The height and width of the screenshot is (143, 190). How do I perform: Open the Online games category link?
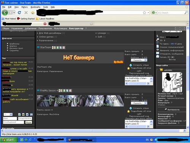pos(46,37)
